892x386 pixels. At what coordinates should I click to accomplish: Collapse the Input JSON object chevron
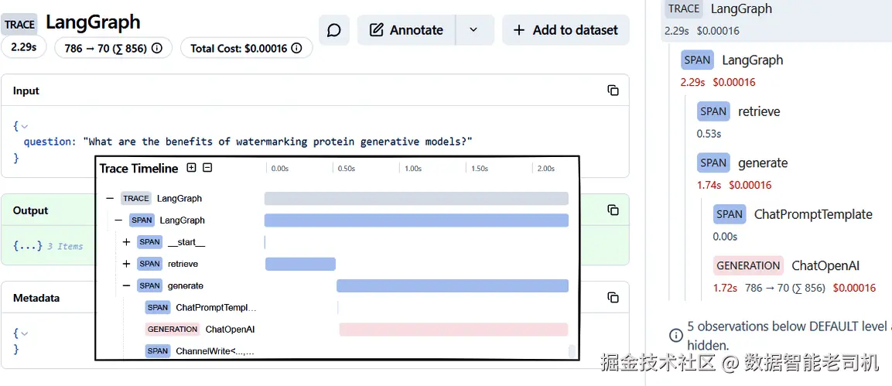(x=24, y=126)
